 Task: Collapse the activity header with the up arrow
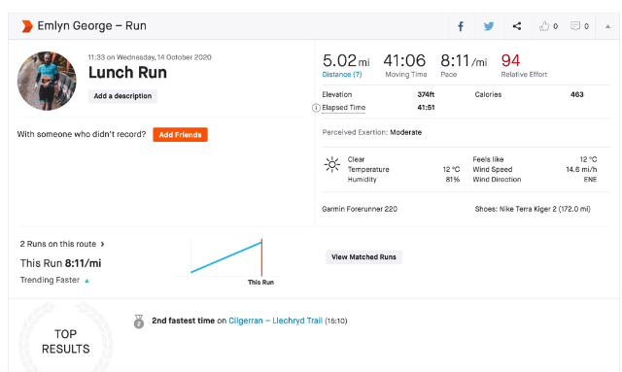pos(607,26)
